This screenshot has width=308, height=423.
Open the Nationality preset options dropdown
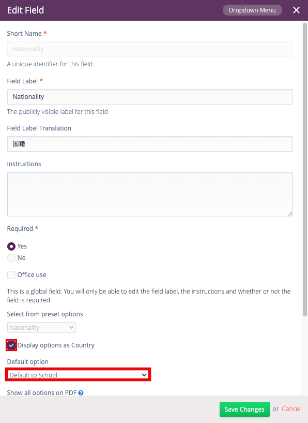tap(41, 328)
